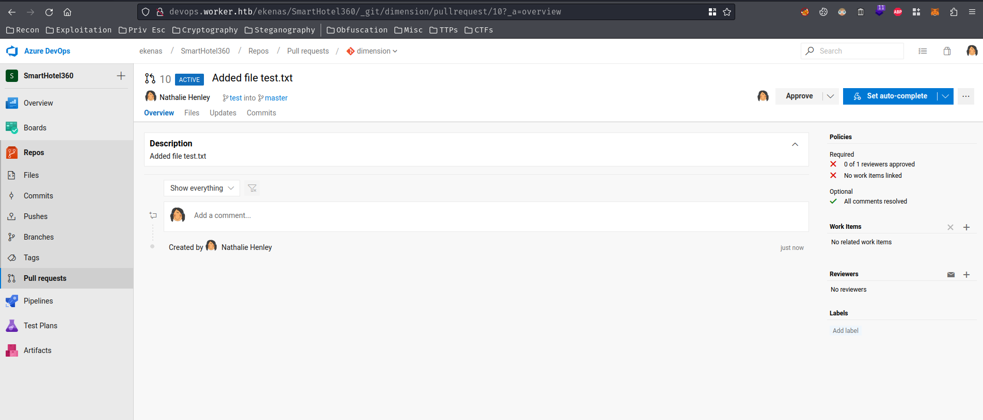983x420 pixels.
Task: Open the browser extensions puzzle icon
Action: (954, 12)
